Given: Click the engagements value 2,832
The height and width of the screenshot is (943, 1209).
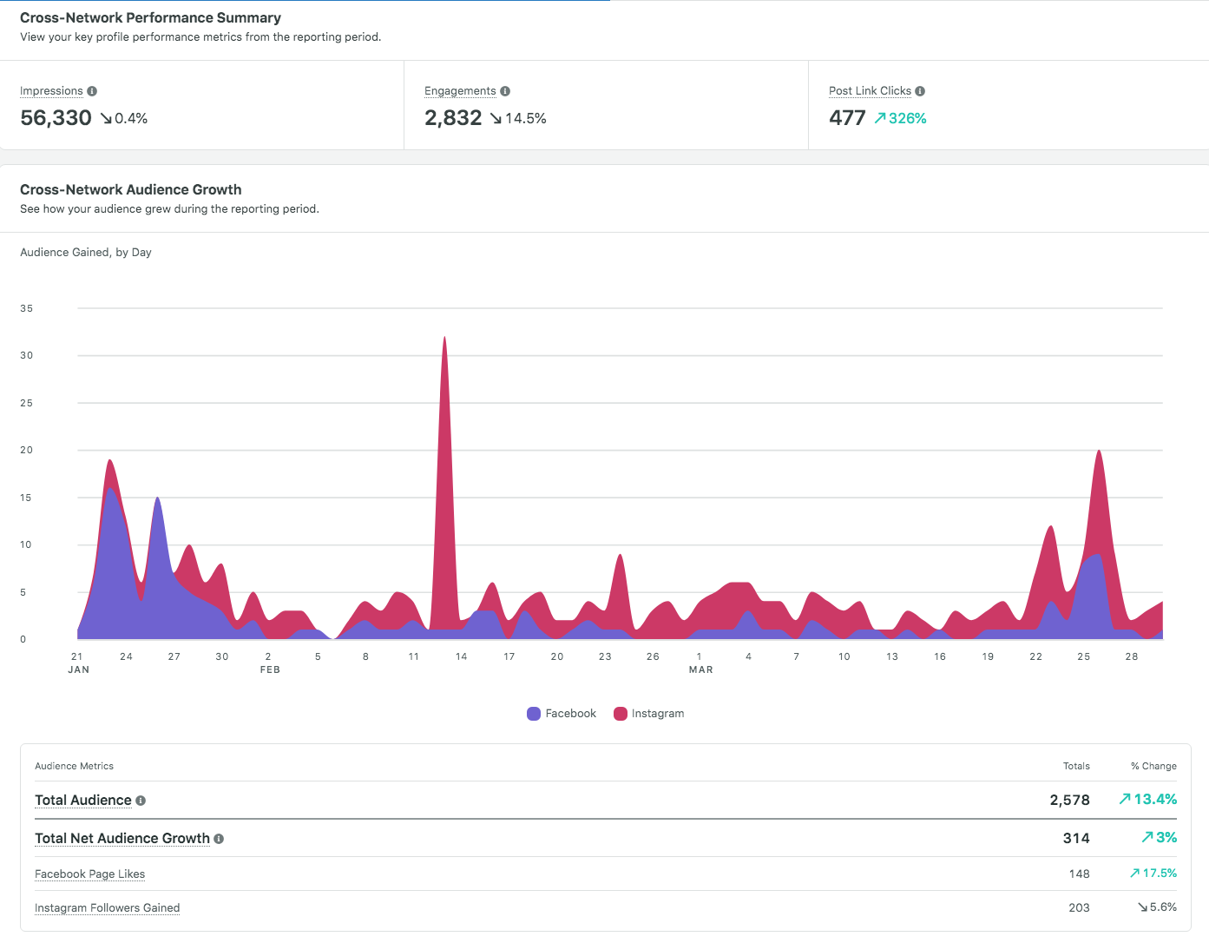Looking at the screenshot, I should (x=453, y=118).
